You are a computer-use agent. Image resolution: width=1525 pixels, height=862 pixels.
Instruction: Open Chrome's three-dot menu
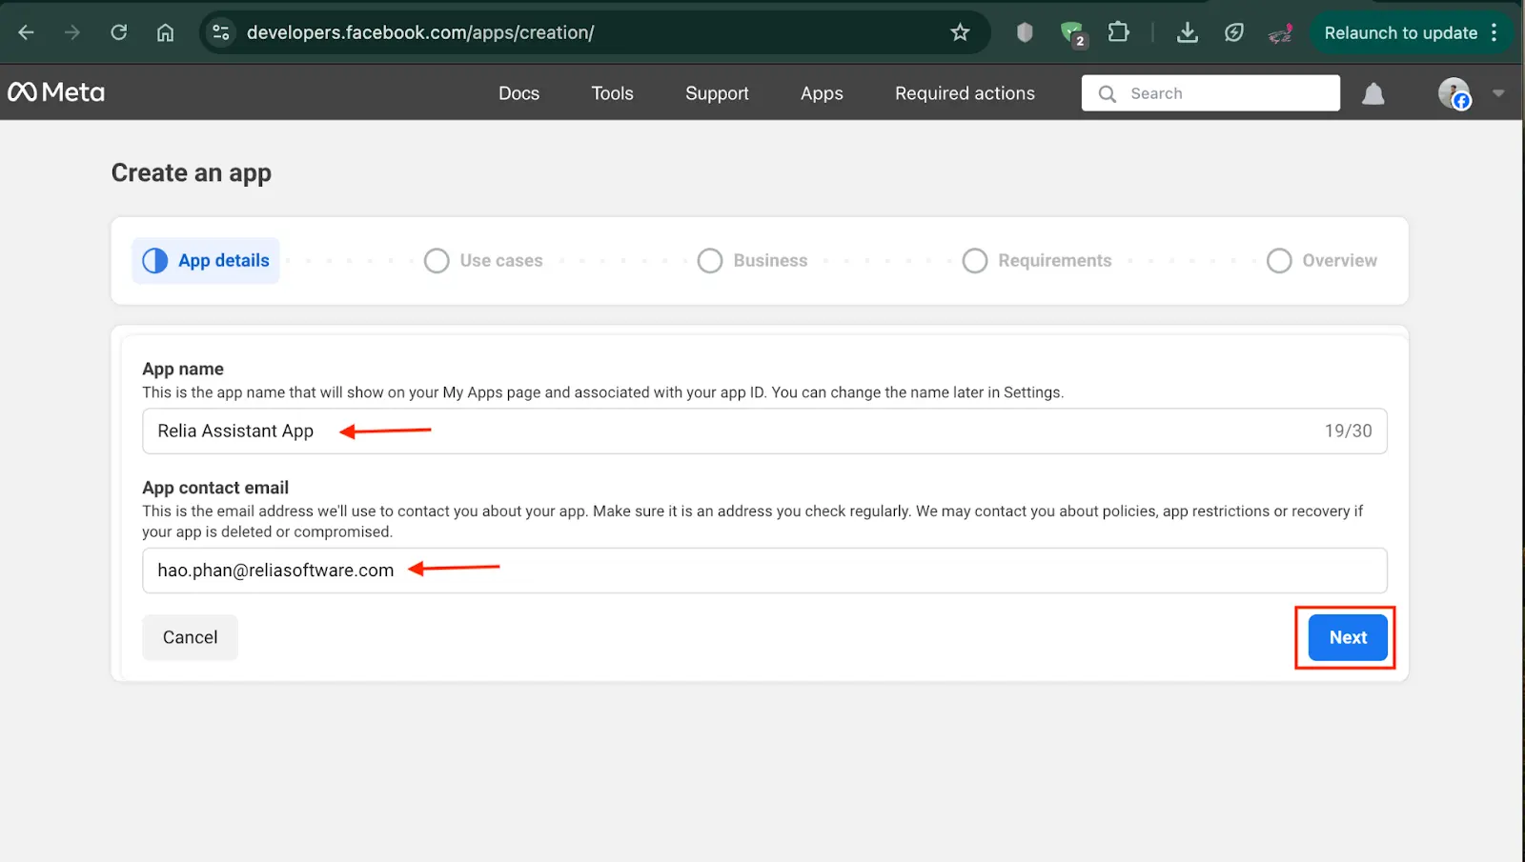[x=1494, y=32]
